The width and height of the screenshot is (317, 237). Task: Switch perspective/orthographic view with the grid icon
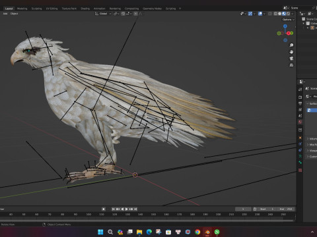(x=291, y=65)
